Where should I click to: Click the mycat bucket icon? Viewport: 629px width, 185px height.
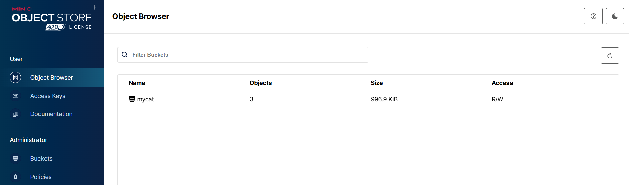pyautogui.click(x=132, y=99)
